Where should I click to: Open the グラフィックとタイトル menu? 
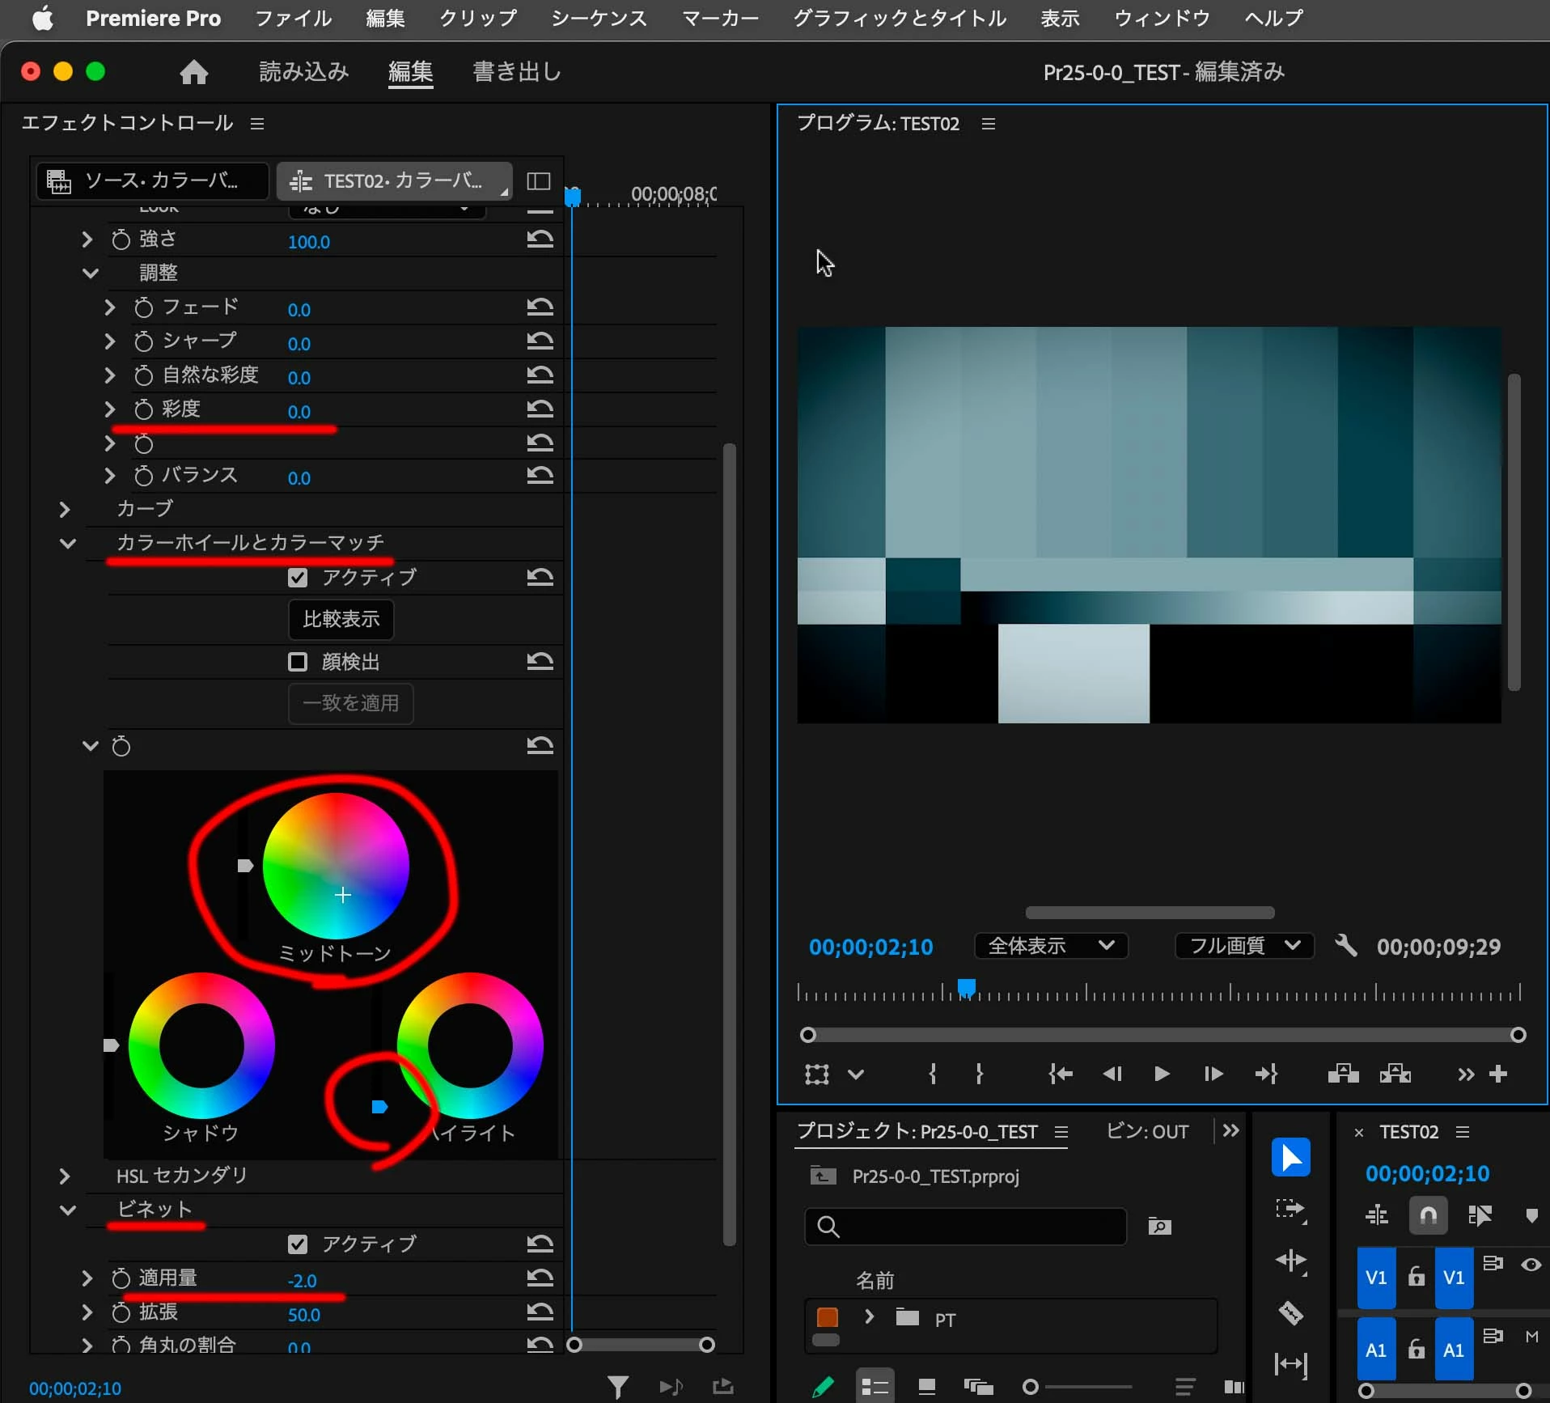click(x=900, y=19)
